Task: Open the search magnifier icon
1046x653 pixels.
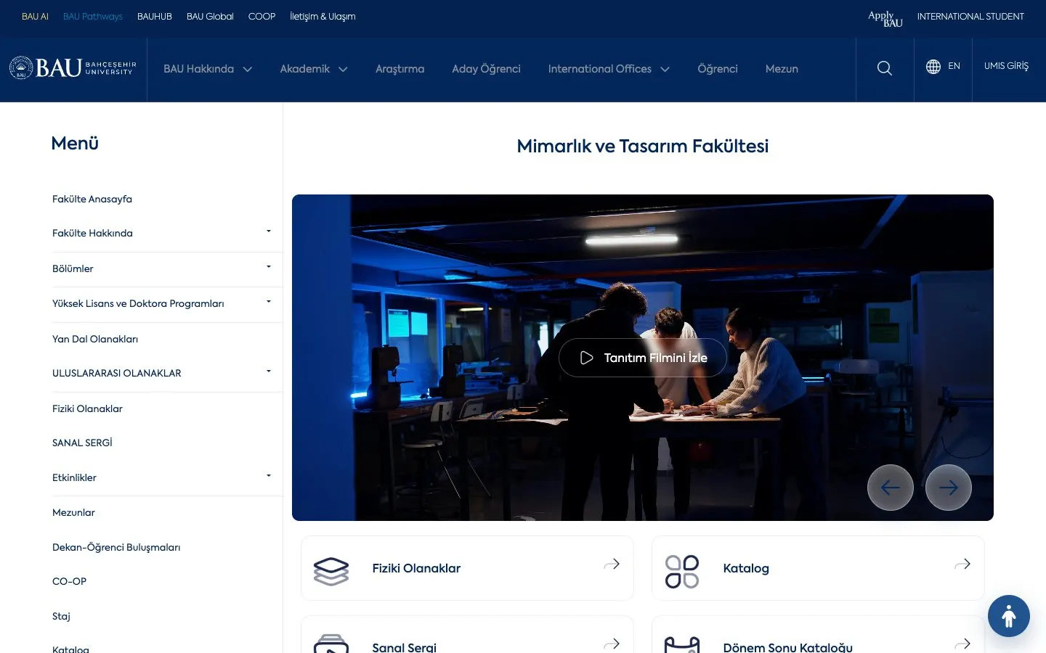Action: pos(884,68)
